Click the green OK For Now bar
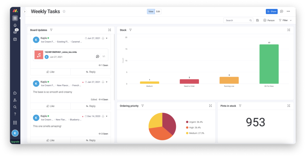The height and width of the screenshot is (157, 306). 269,64
